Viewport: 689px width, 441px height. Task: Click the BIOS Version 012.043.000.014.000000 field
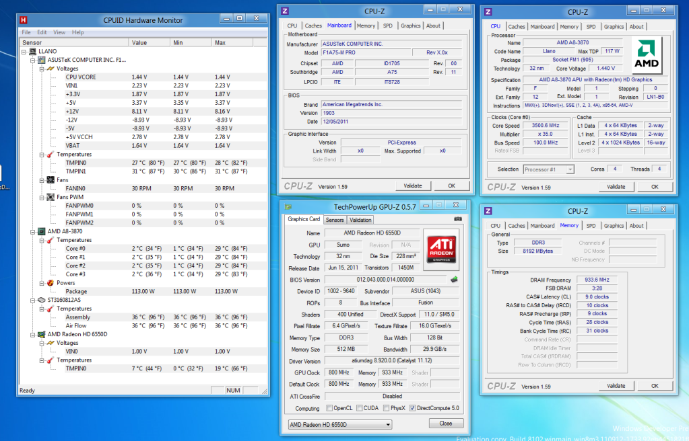[x=385, y=280]
